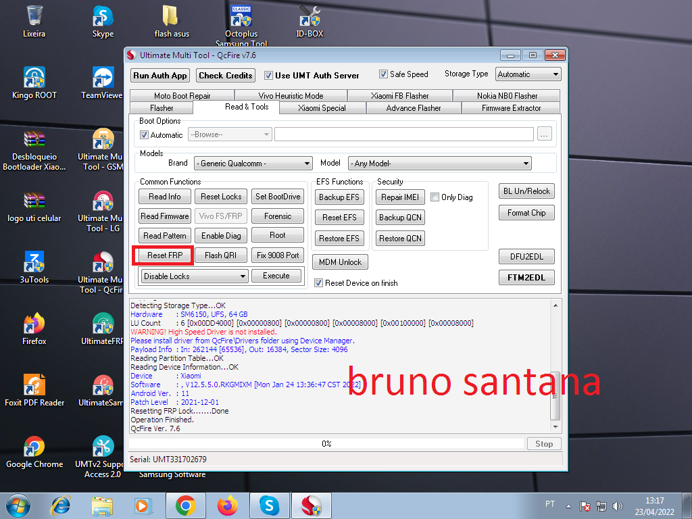Launch Kingo ROOT from desktop
Image resolution: width=692 pixels, height=519 pixels.
(34, 83)
